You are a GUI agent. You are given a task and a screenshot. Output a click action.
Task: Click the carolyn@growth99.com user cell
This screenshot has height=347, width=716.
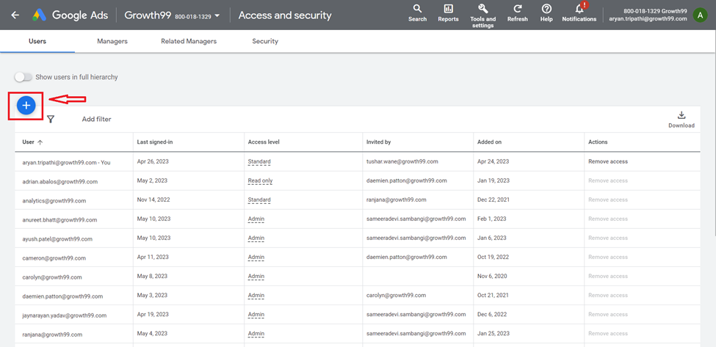(52, 277)
